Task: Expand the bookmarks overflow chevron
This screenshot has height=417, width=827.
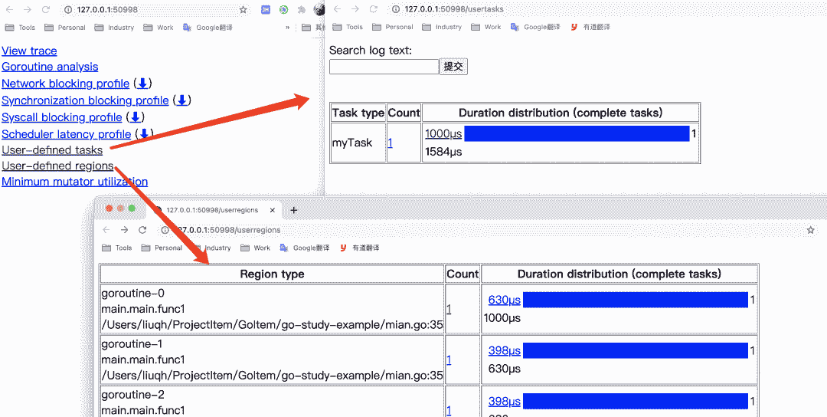Action: click(x=288, y=28)
